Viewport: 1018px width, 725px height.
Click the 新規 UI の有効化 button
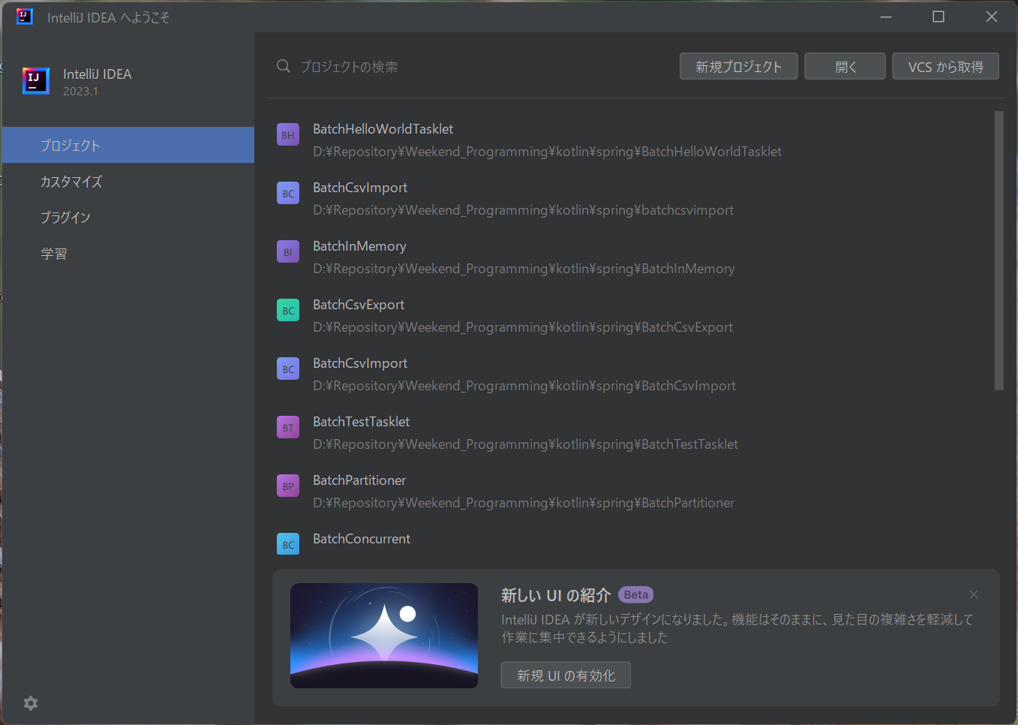tap(566, 675)
